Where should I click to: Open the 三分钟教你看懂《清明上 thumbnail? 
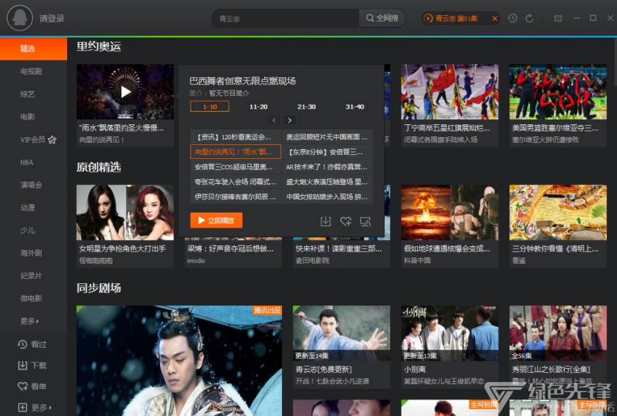558,212
